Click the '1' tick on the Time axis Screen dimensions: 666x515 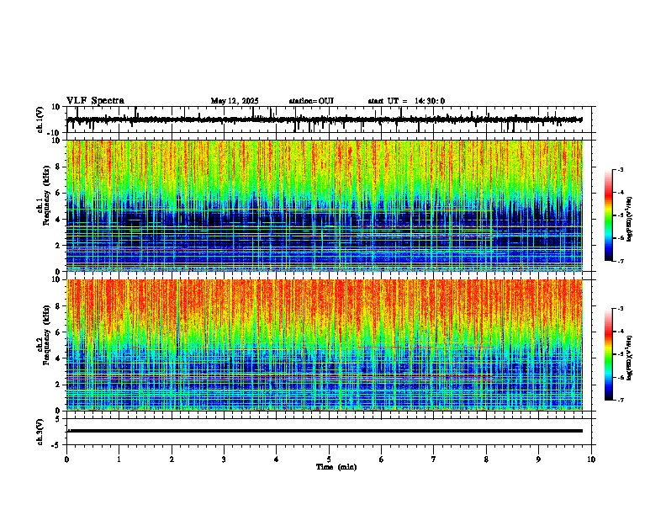(x=119, y=459)
